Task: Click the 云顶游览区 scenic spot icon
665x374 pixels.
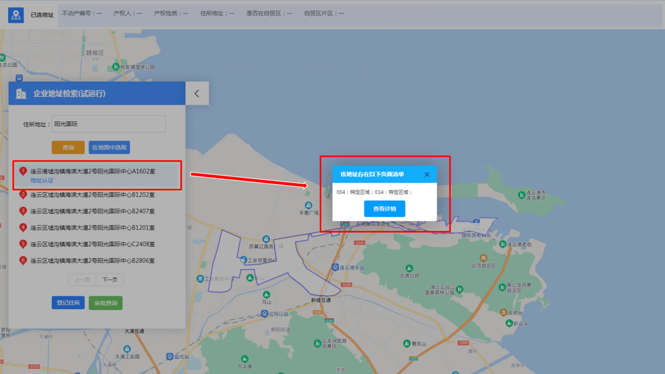Action: 483,258
